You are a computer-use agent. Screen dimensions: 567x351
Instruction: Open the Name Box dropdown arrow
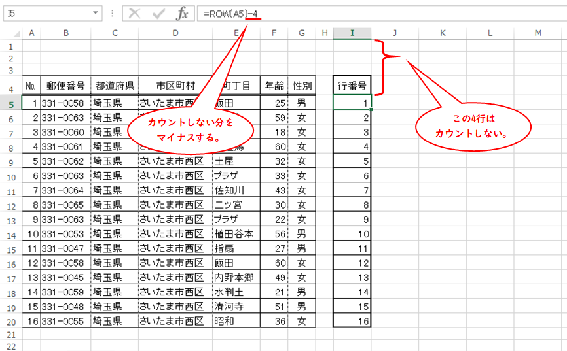[x=96, y=14]
